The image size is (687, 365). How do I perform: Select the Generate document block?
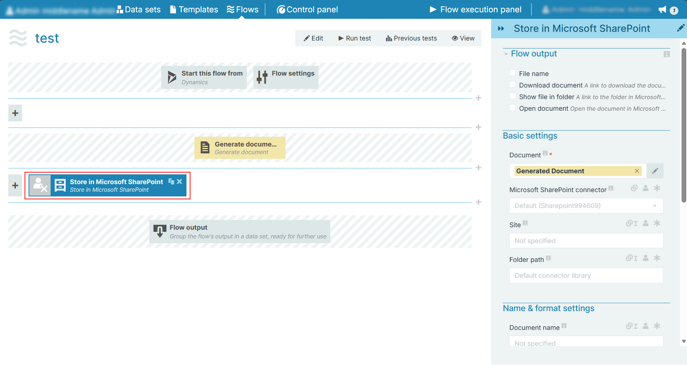coord(240,148)
